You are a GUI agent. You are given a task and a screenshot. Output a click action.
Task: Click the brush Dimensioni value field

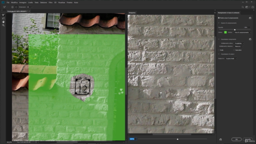coord(28,7)
